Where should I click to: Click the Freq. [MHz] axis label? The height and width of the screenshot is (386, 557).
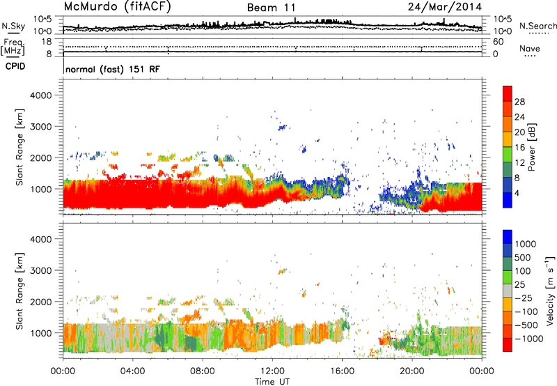[x=13, y=47]
